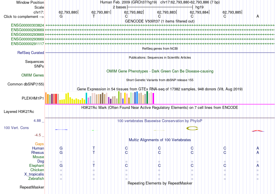The image size is (275, 194).
Task: Click the orange 'Gaps' label
Action: 39,144
